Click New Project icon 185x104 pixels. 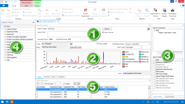click(x=40, y=10)
